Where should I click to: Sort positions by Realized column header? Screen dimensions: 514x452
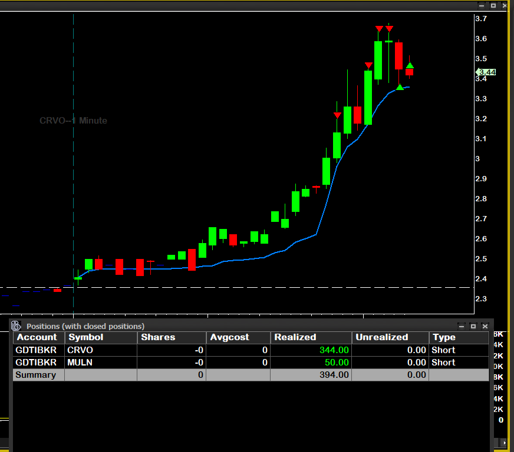click(311, 337)
